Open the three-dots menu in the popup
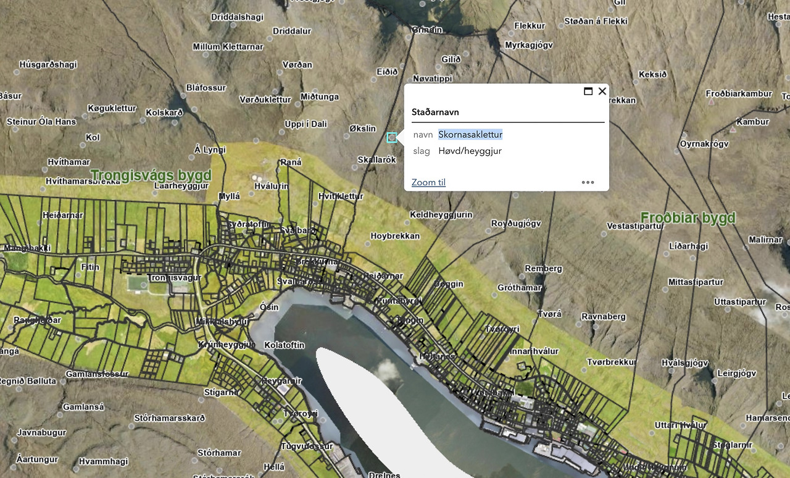790x478 pixels. point(588,182)
